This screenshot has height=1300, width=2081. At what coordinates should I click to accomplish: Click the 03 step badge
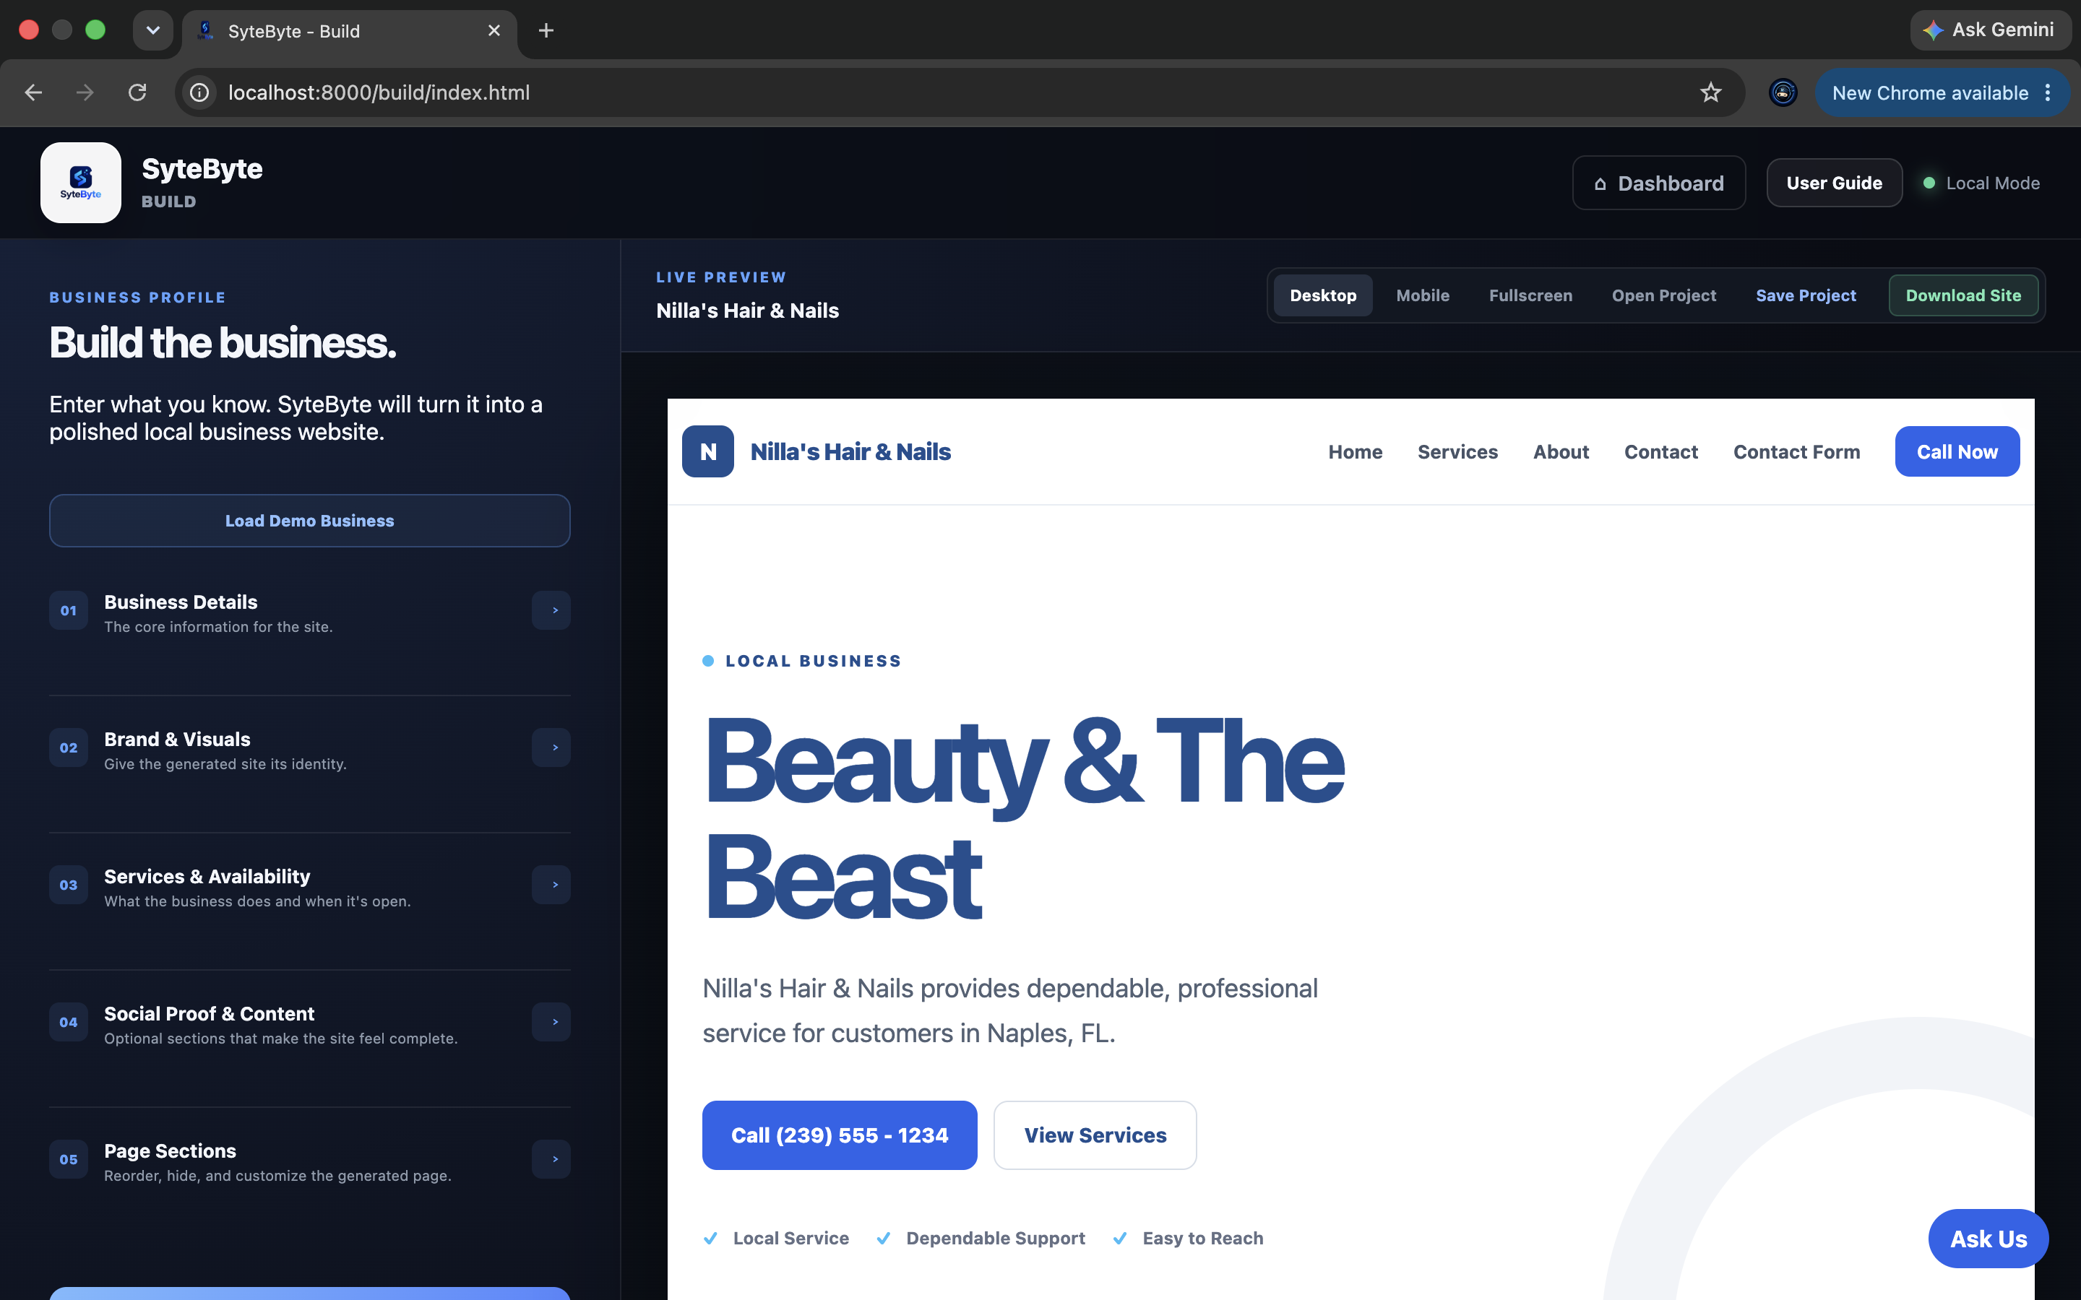pyautogui.click(x=69, y=885)
